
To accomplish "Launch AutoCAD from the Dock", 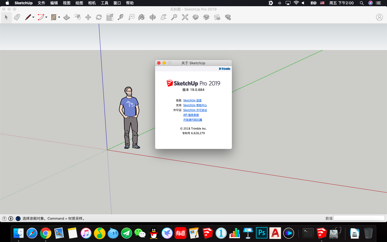I will [x=275, y=233].
